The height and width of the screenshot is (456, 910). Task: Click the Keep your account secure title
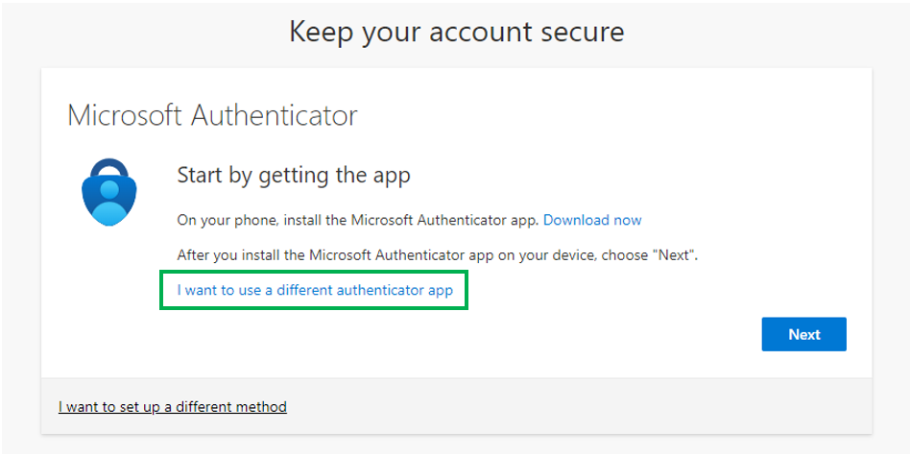(457, 32)
